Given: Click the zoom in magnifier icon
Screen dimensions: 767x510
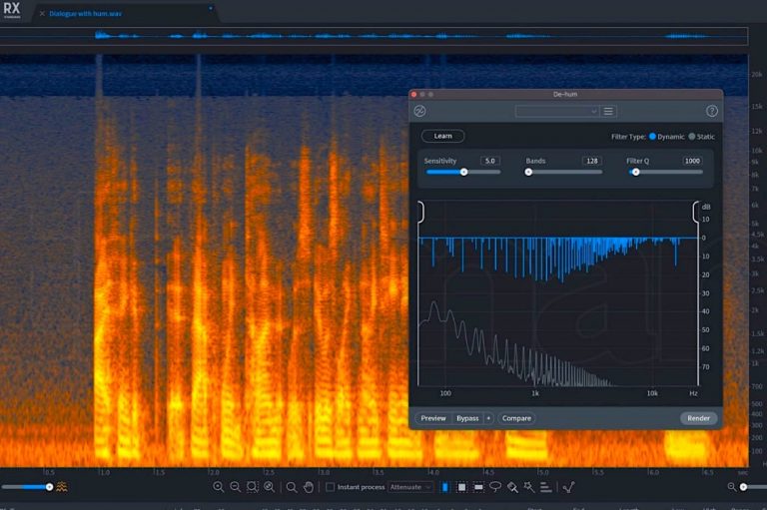Looking at the screenshot, I should click(218, 487).
